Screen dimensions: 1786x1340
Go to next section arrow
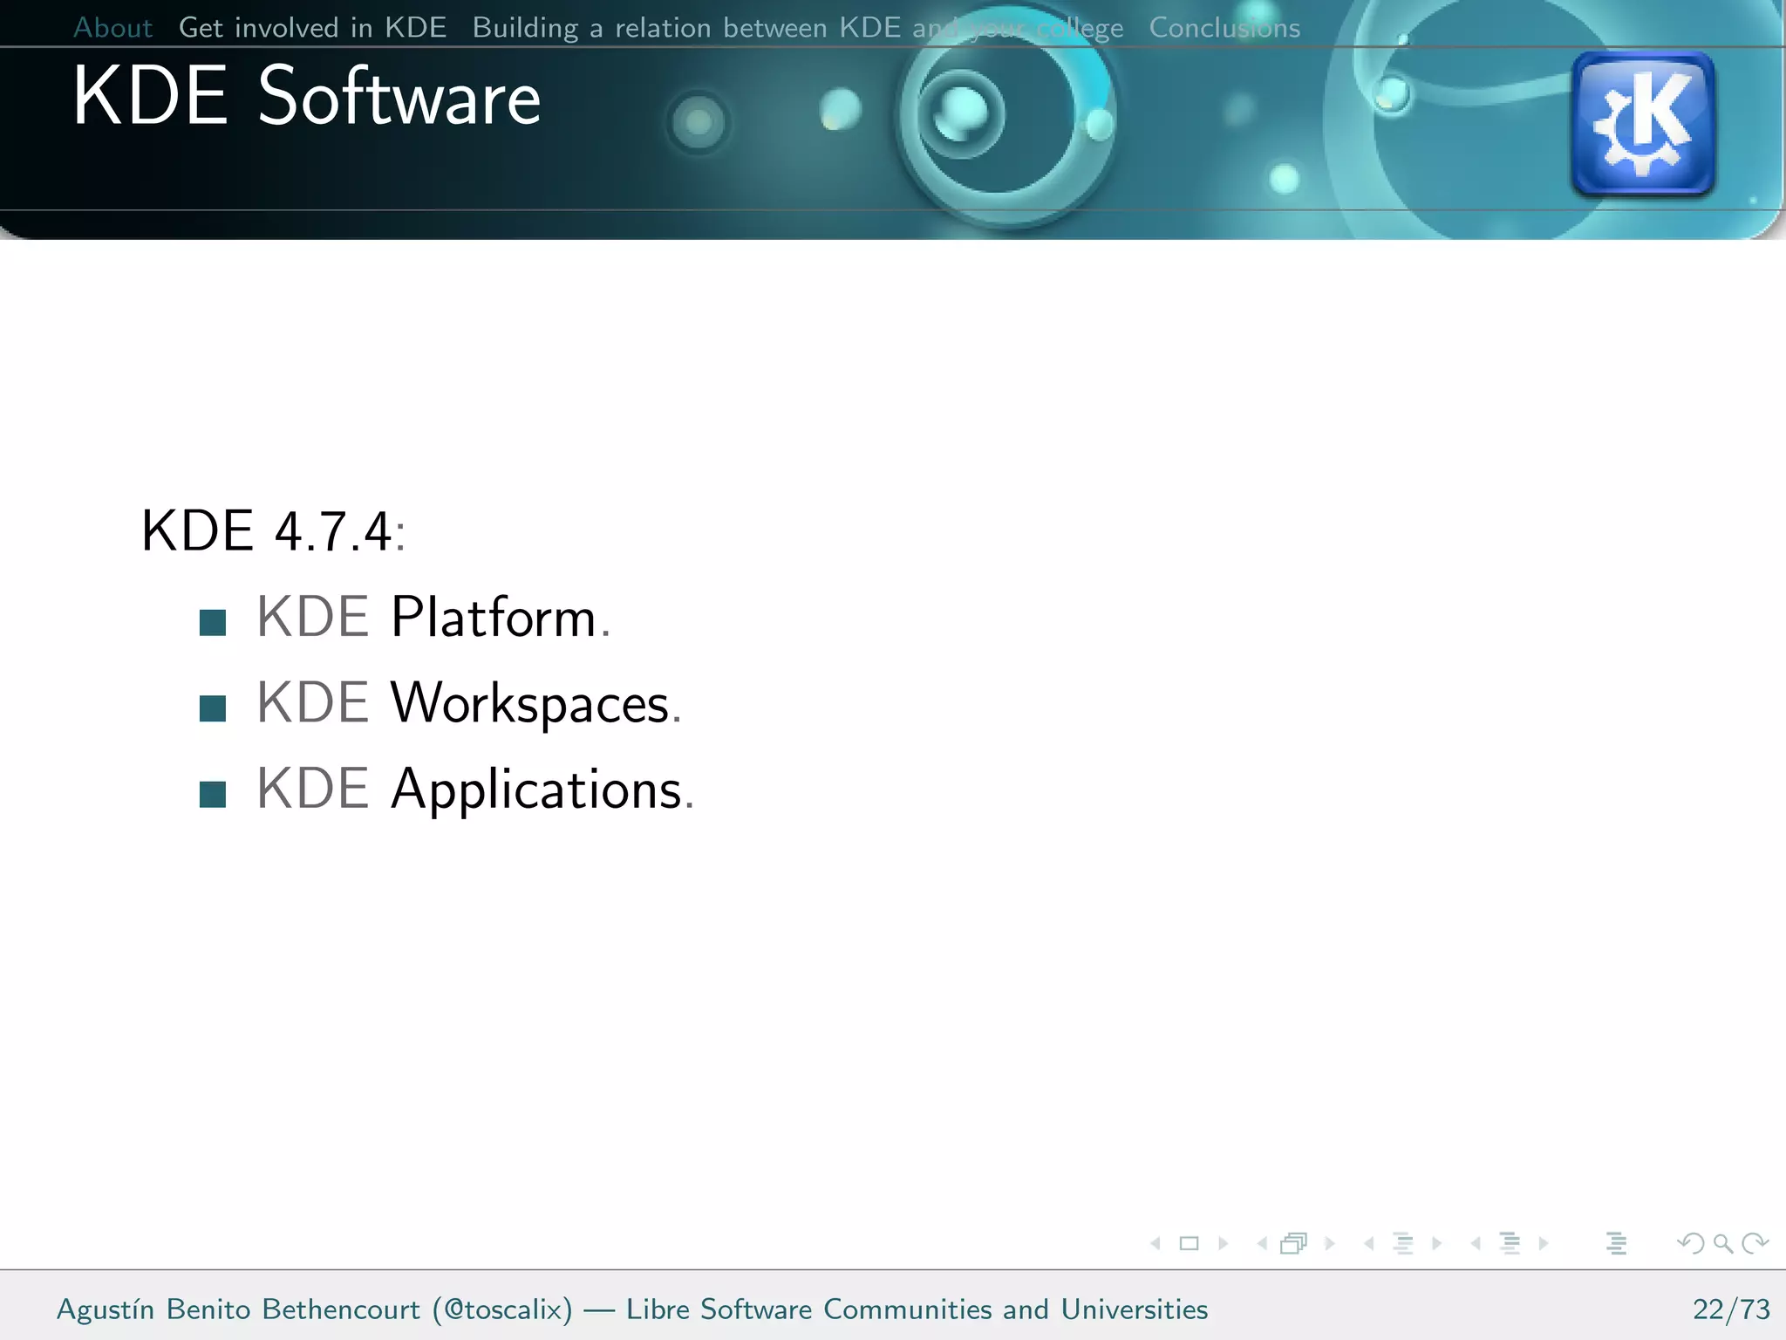(x=1544, y=1243)
